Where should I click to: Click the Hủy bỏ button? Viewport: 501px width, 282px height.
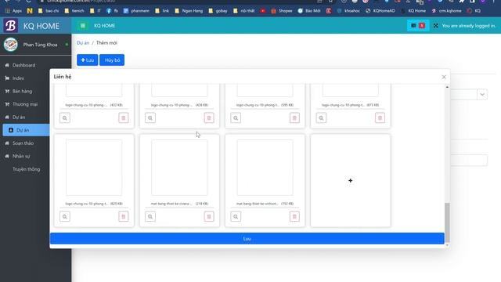point(112,60)
